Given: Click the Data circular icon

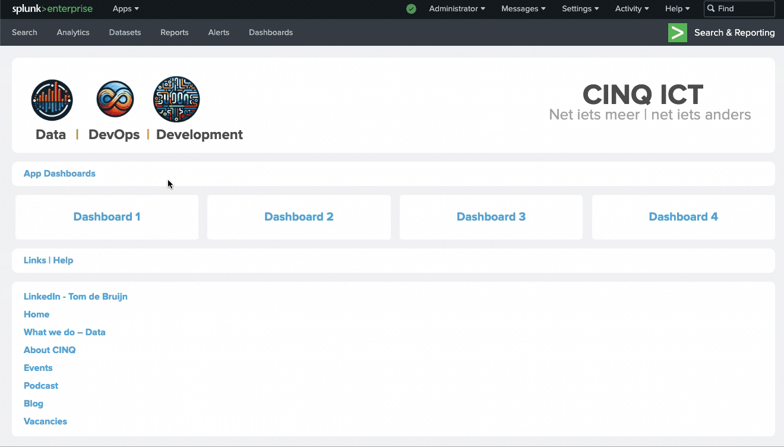Looking at the screenshot, I should 52,99.
